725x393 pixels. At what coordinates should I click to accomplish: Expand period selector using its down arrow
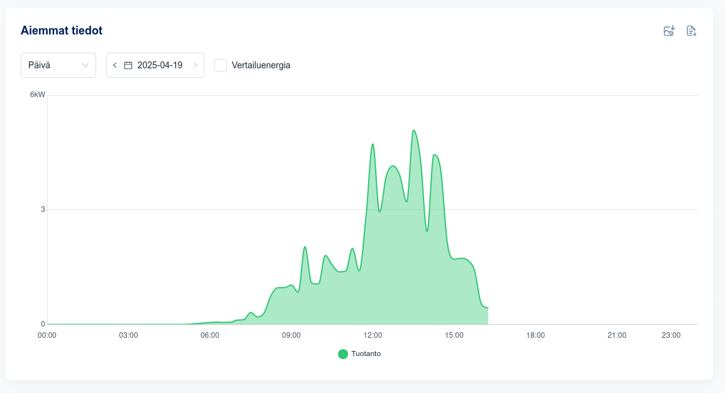point(85,65)
